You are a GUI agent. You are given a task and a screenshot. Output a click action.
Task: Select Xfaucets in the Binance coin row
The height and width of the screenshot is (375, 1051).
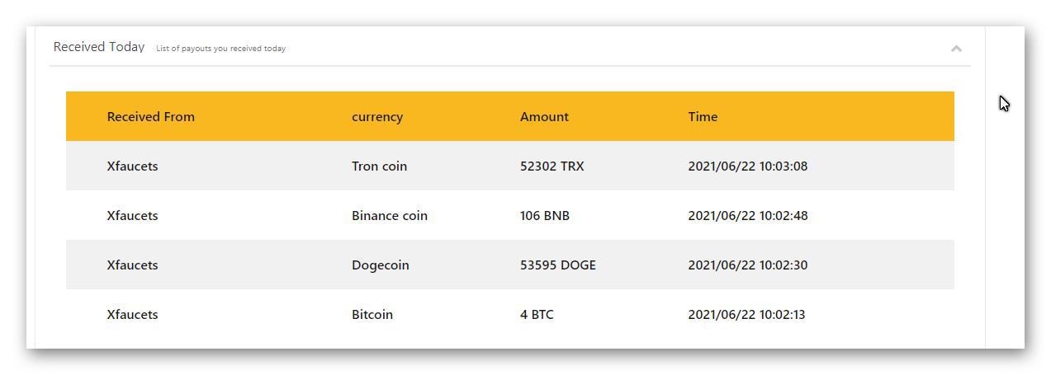132,216
